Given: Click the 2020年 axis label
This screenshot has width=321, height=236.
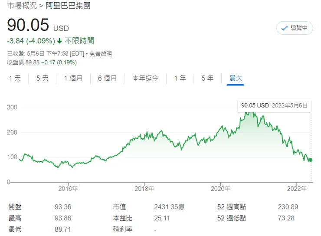Looking at the screenshot, I should tap(220, 189).
